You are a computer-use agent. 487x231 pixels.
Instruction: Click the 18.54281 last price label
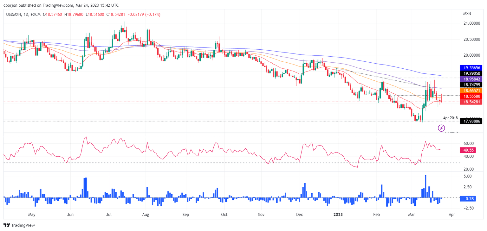pyautogui.click(x=471, y=101)
